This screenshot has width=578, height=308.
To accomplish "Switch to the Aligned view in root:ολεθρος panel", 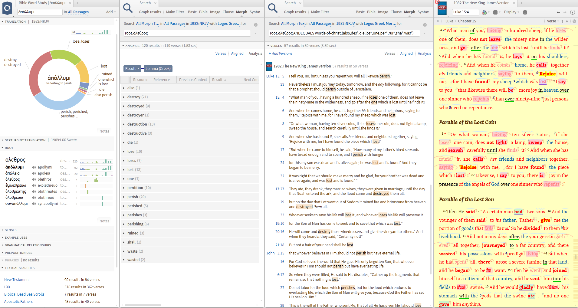I will (x=237, y=54).
